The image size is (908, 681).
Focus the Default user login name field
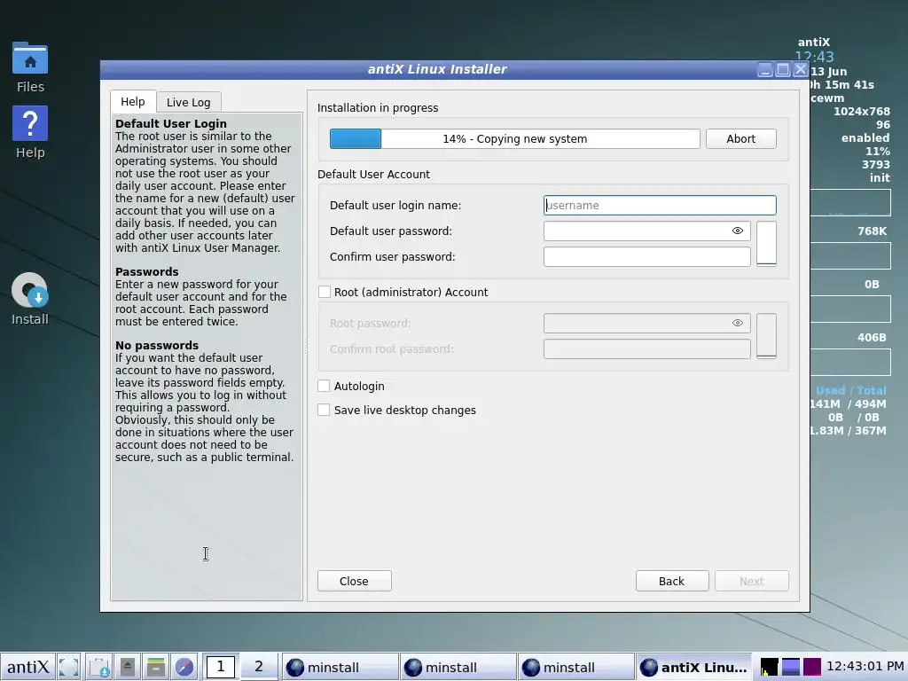[660, 205]
